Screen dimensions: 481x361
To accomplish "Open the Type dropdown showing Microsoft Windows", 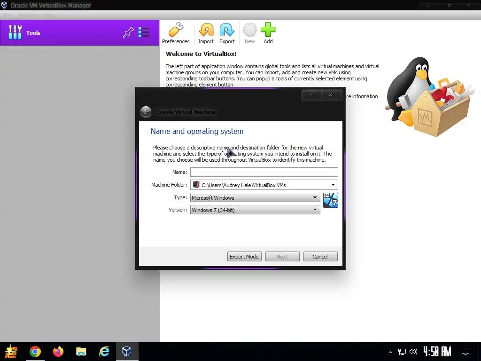I will [x=255, y=198].
